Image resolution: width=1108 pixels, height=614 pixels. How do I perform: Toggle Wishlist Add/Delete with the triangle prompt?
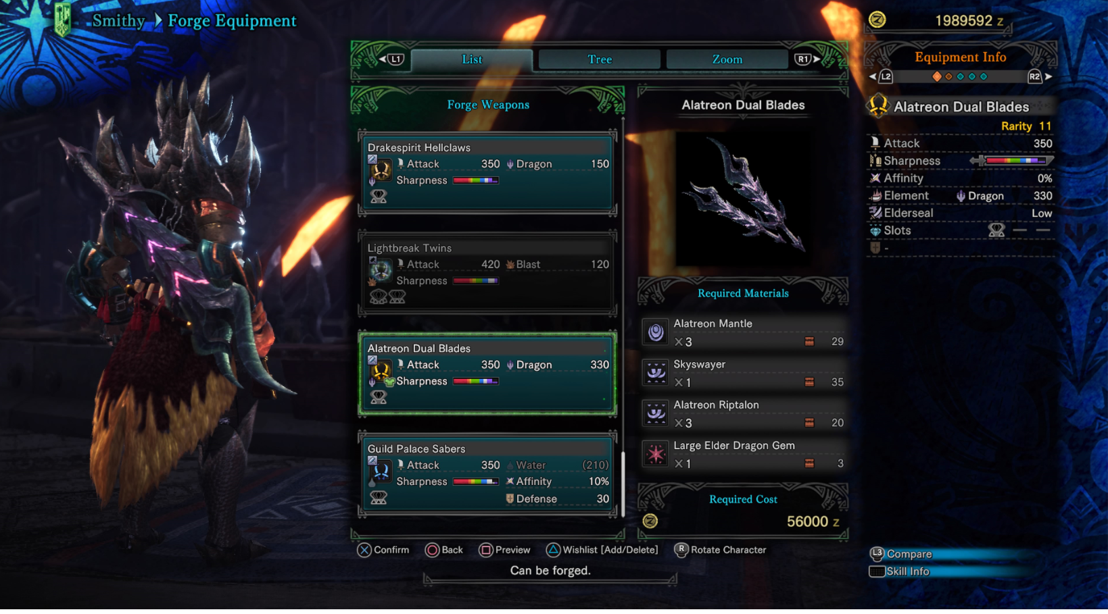pyautogui.click(x=602, y=550)
